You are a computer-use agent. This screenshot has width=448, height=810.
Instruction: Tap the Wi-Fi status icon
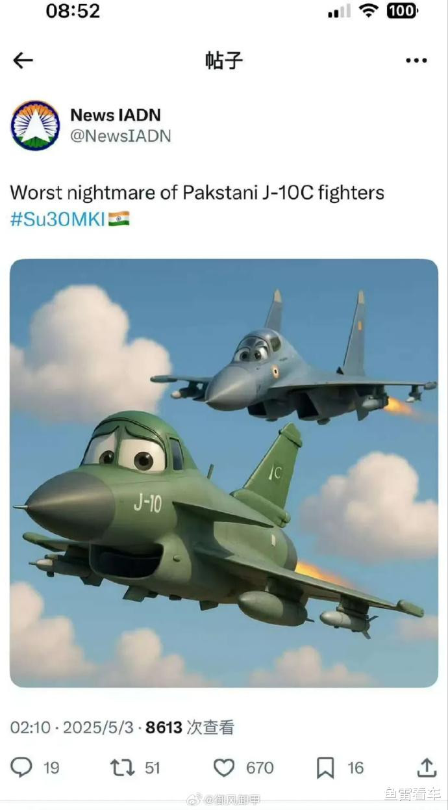click(369, 11)
